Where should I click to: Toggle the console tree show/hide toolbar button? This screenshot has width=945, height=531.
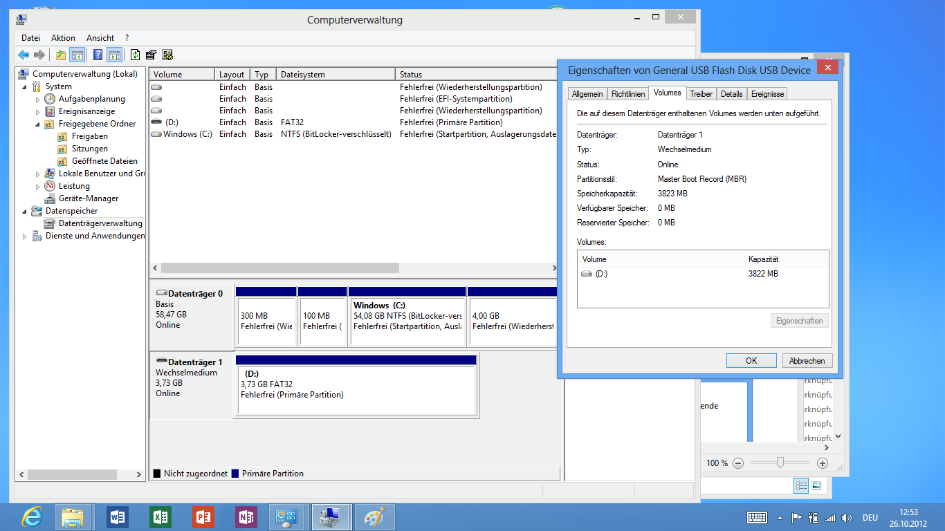[77, 55]
